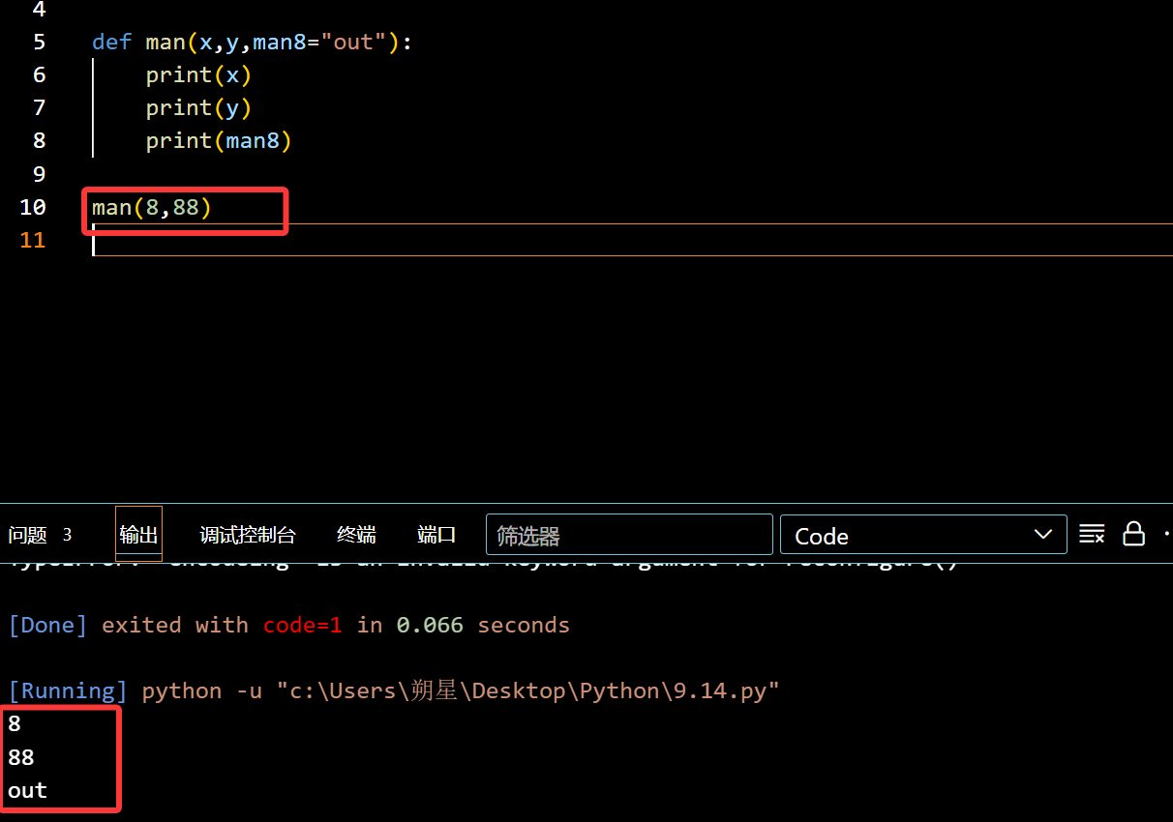Click the "out" string default value

point(353,43)
